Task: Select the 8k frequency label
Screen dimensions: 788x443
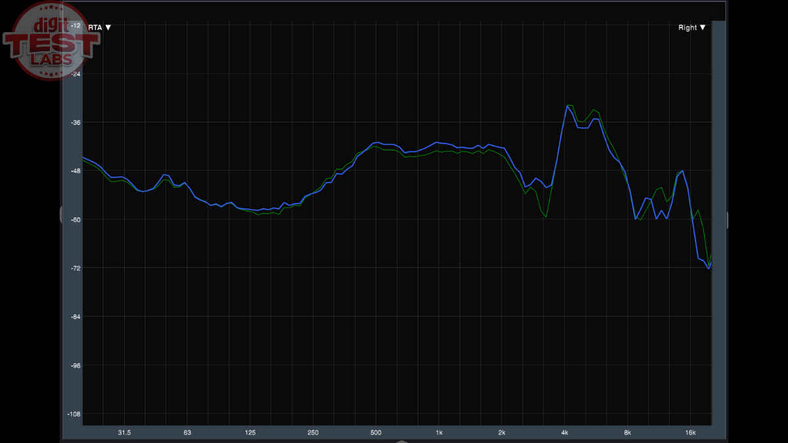Action: [627, 432]
